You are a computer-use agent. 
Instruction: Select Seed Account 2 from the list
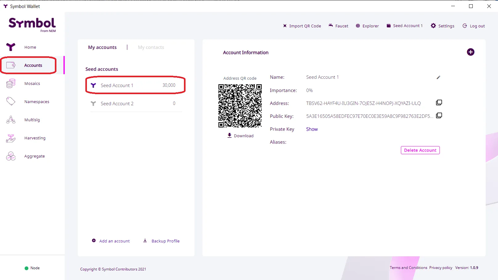117,103
